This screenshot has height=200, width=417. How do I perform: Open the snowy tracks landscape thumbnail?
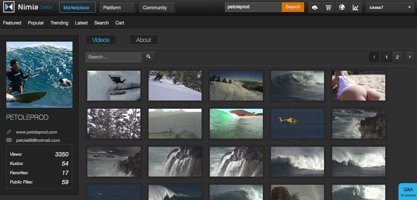tap(236, 86)
